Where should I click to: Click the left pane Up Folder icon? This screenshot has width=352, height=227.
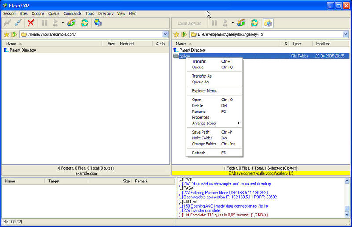point(15,34)
